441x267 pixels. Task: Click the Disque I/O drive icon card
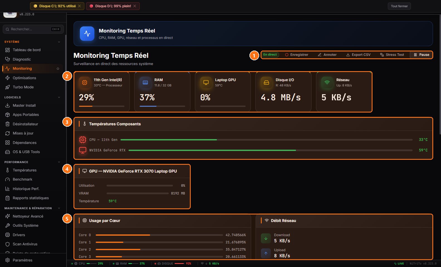coord(266,83)
